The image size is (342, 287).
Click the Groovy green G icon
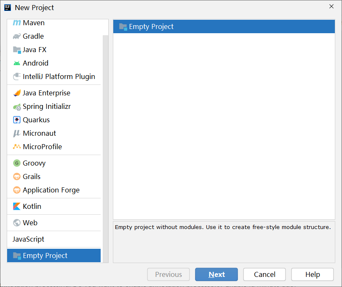(x=17, y=163)
